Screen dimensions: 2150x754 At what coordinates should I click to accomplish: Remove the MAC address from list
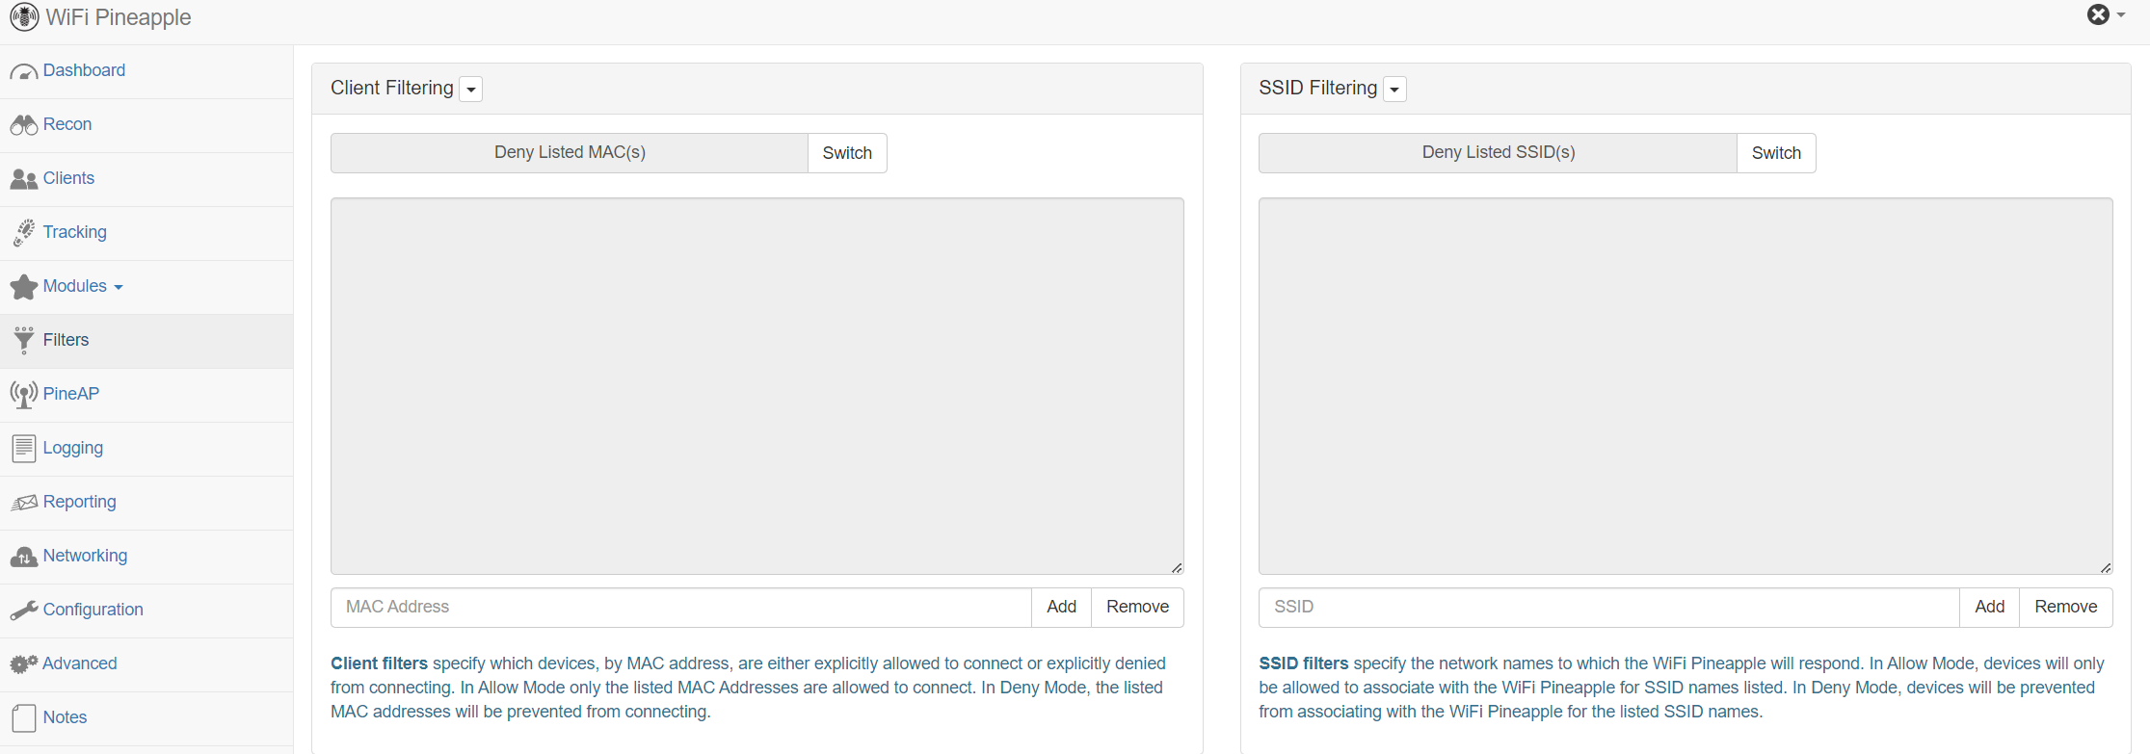pos(1137,607)
